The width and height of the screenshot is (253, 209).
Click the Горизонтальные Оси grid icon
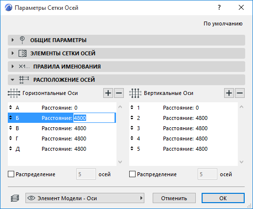[14, 93]
